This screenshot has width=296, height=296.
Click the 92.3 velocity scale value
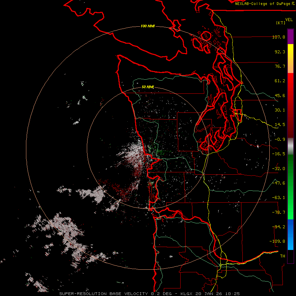(280, 52)
